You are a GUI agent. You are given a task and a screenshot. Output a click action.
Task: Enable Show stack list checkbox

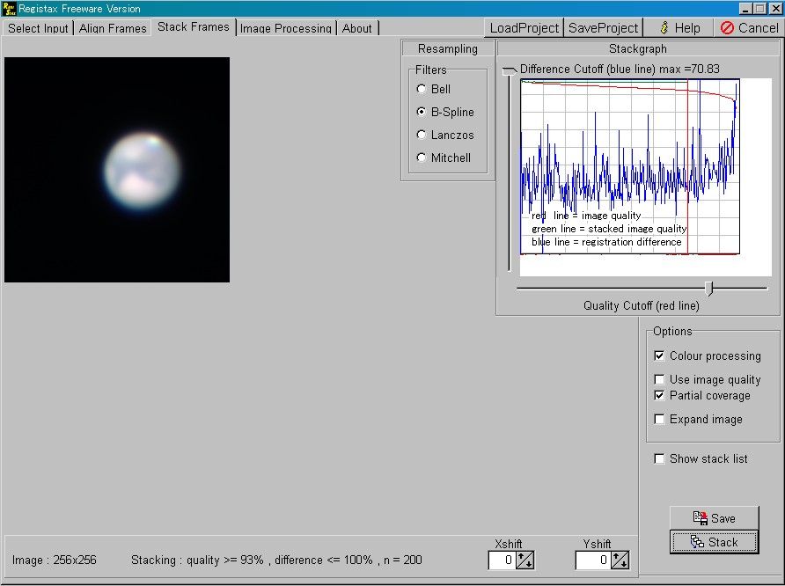tap(659, 459)
